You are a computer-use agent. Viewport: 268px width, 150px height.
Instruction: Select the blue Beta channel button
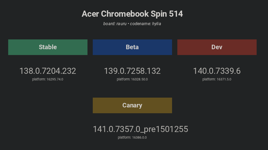click(x=132, y=47)
